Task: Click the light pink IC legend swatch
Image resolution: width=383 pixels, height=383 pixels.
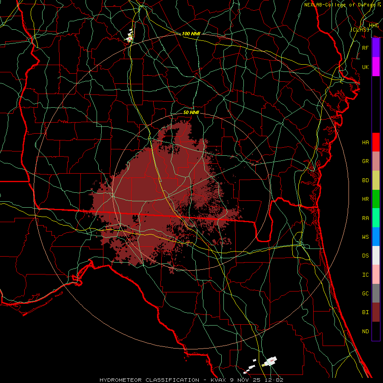Action: (x=376, y=274)
